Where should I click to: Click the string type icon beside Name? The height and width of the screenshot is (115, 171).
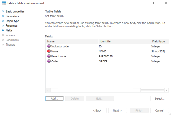coord(48,51)
